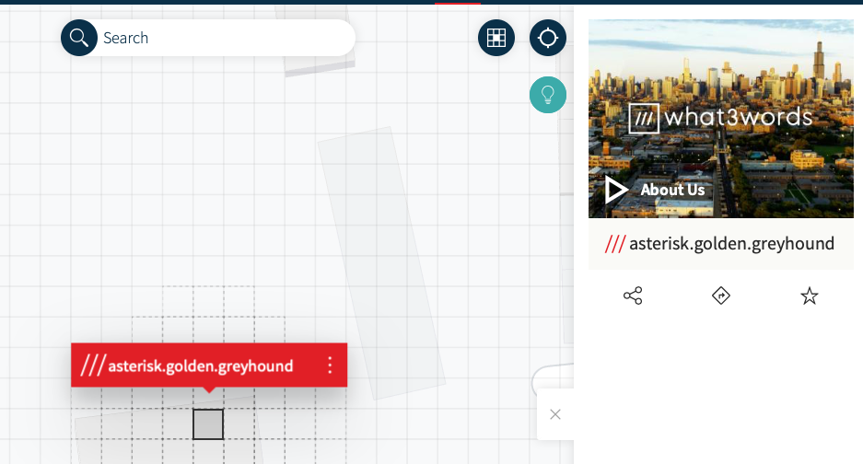Image resolution: width=863 pixels, height=464 pixels.
Task: Play the About Us video
Action: tap(616, 190)
